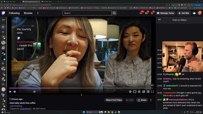Bookmark this page with star icon
This screenshot has height=114, width=203.
coord(169,5)
